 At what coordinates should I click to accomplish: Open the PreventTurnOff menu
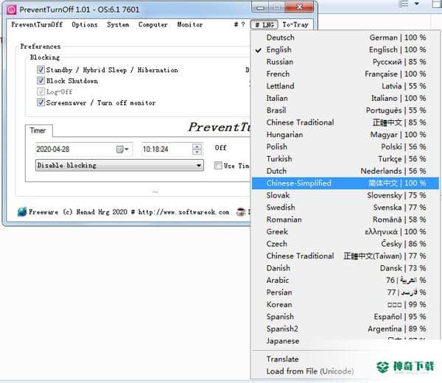coord(37,24)
